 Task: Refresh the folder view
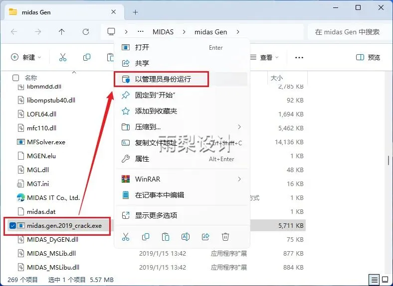pos(86,32)
